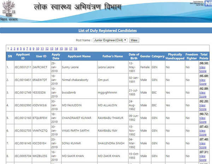This screenshot has width=212, height=164.
Task: Open the Post Name dropdown
Action: coord(110,40)
